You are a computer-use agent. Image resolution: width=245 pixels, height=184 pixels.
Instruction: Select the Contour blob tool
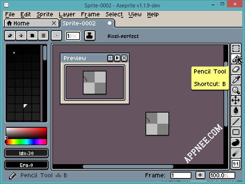[x=236, y=142]
